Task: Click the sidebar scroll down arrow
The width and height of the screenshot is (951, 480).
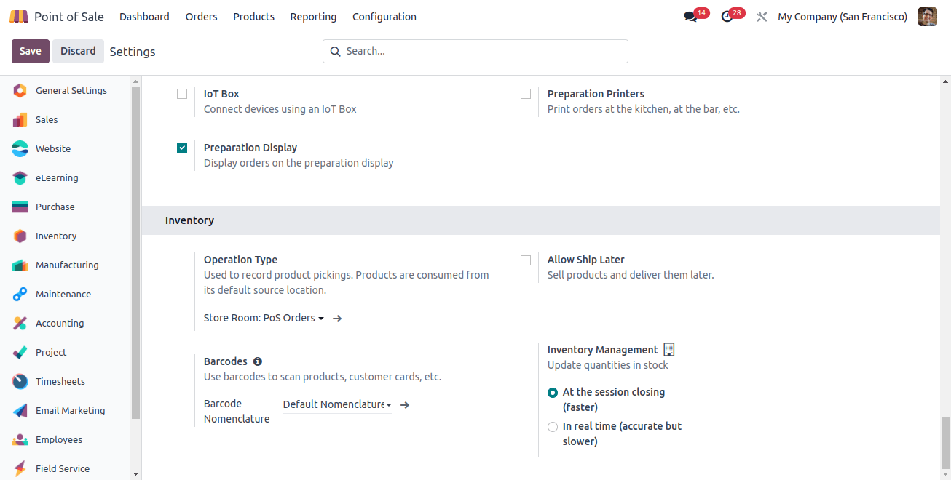Action: click(135, 473)
